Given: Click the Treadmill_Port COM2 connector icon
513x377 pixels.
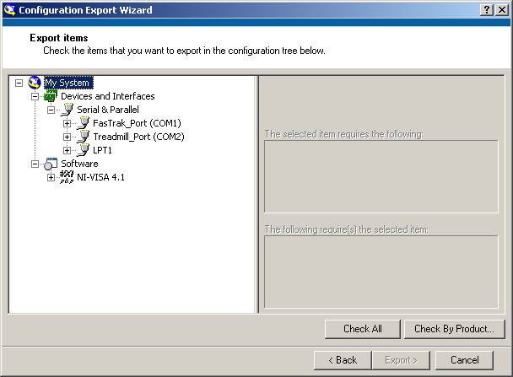Looking at the screenshot, I should tap(83, 137).
